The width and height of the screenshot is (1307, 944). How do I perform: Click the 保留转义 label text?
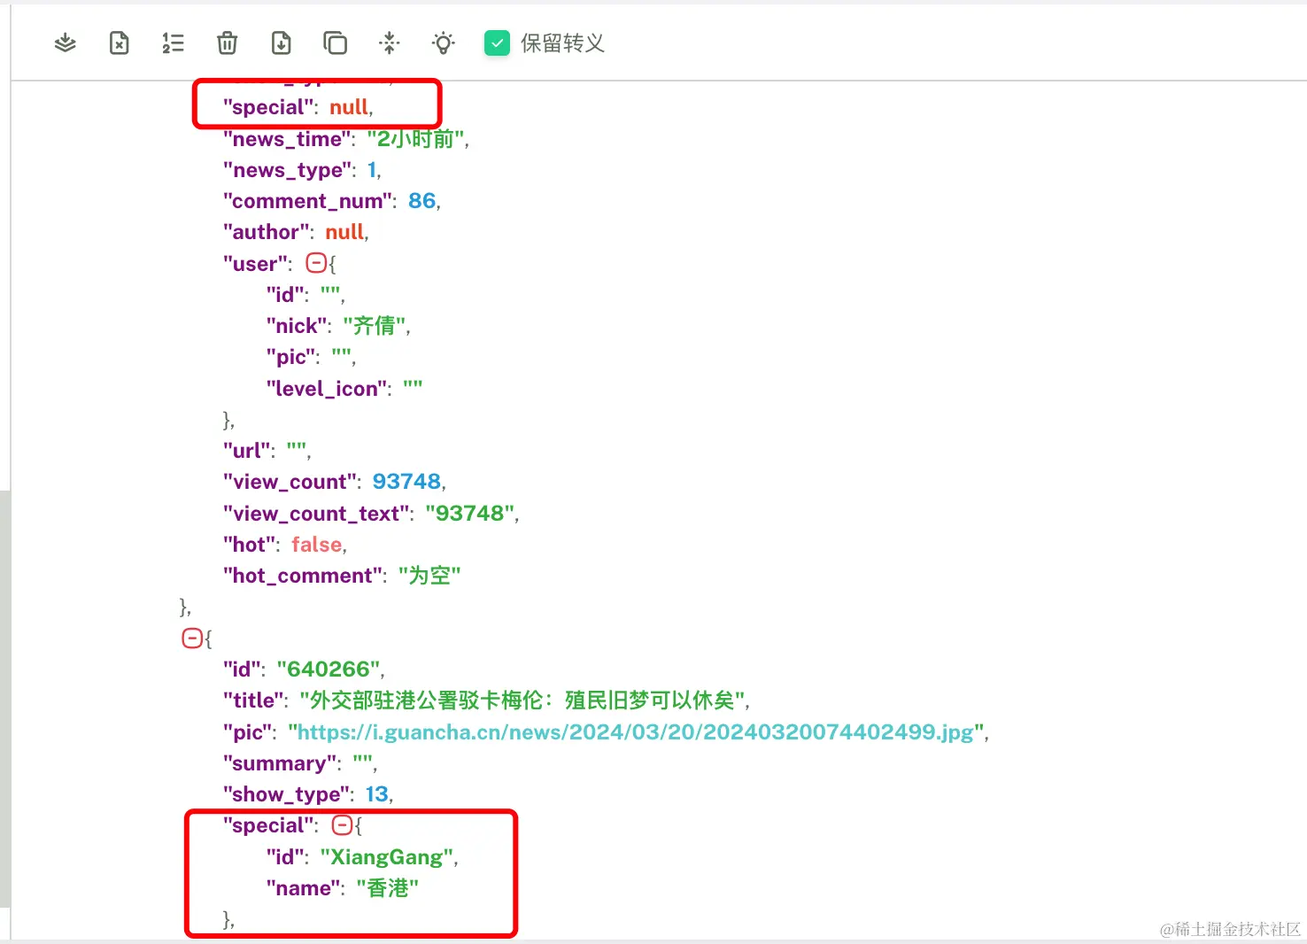562,43
